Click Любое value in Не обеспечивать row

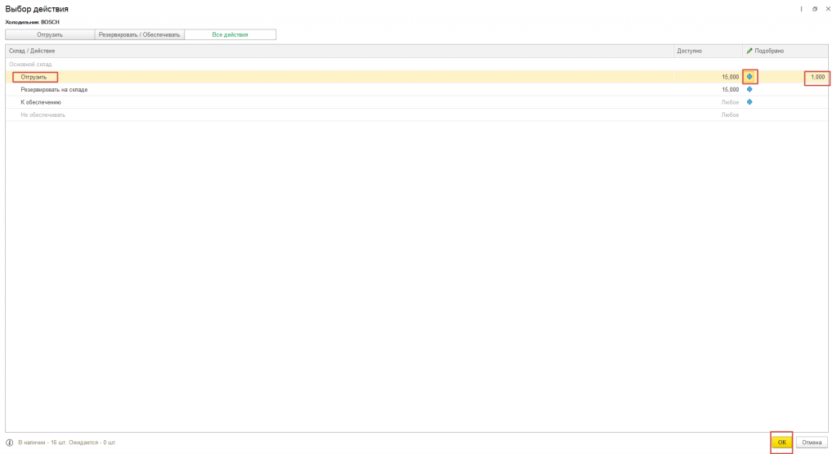click(x=730, y=115)
